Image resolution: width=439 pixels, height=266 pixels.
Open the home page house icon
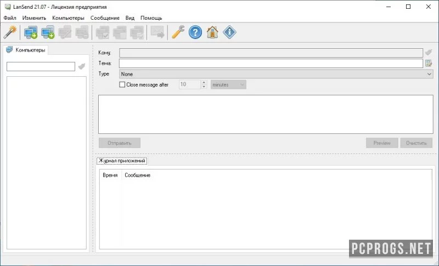(212, 32)
